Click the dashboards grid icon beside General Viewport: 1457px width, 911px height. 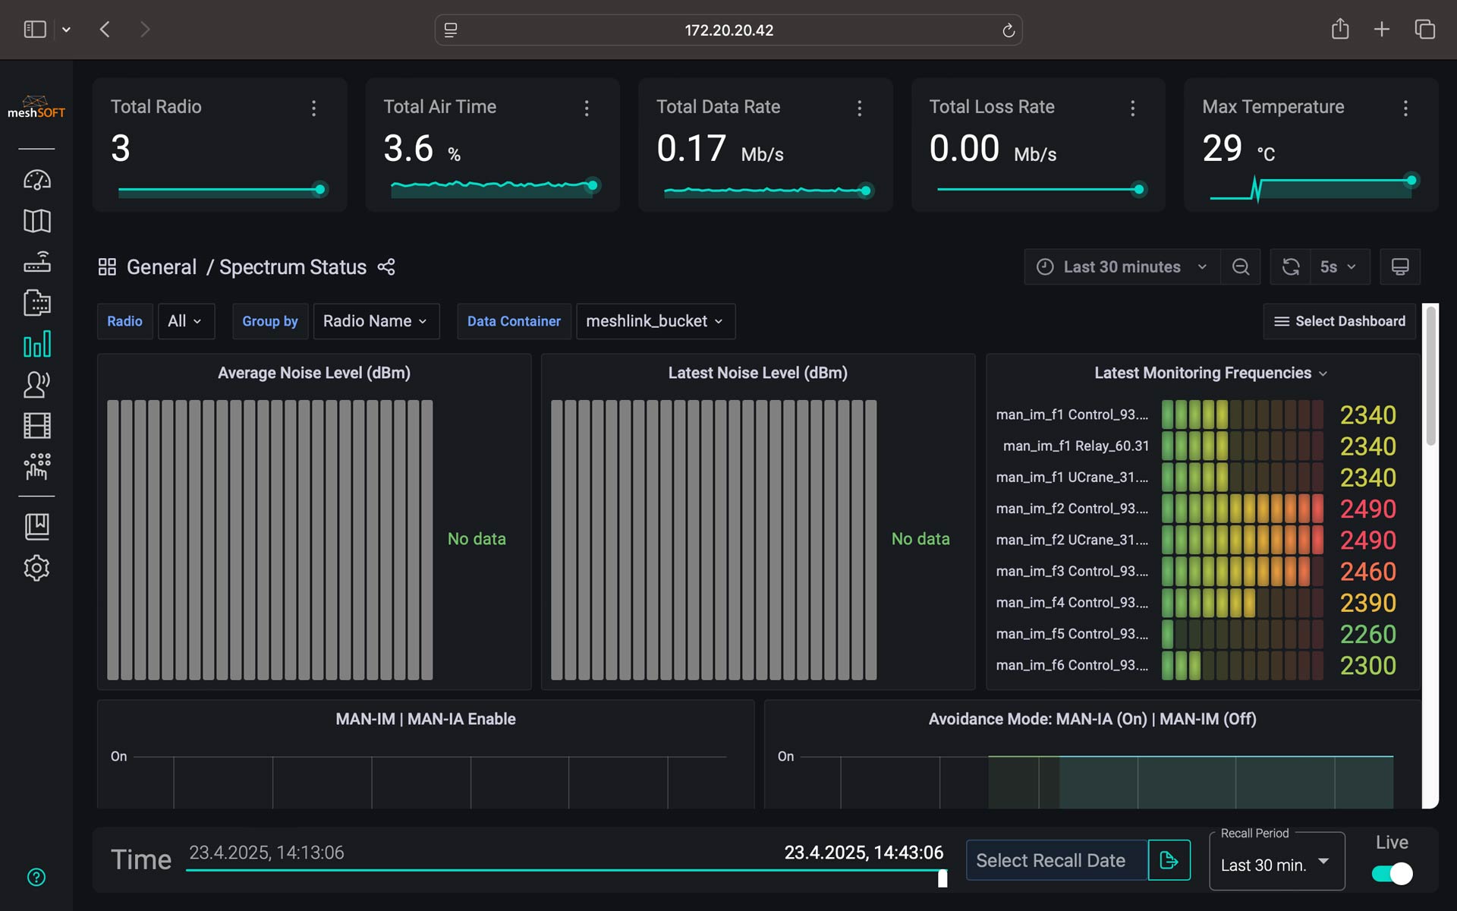point(107,267)
